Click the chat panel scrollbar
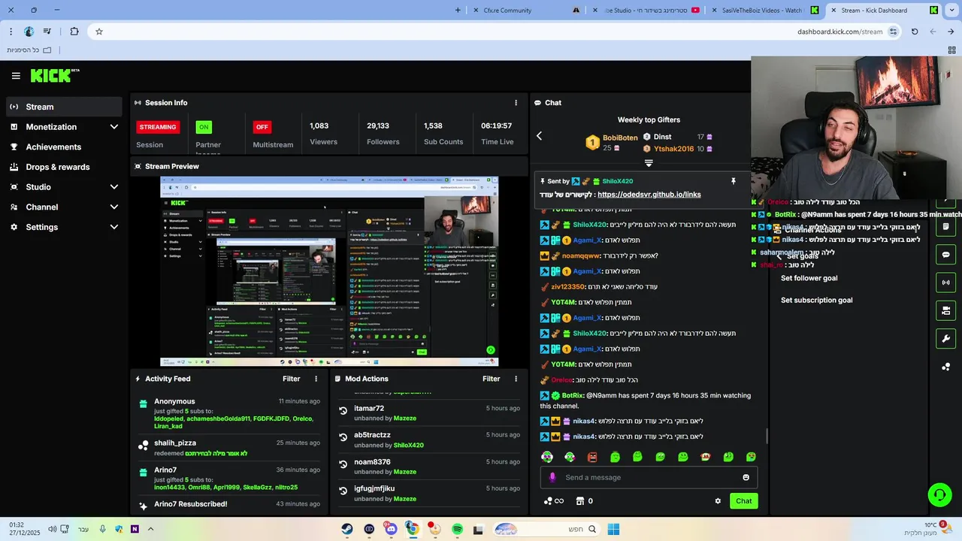The image size is (962, 541). pos(767,436)
